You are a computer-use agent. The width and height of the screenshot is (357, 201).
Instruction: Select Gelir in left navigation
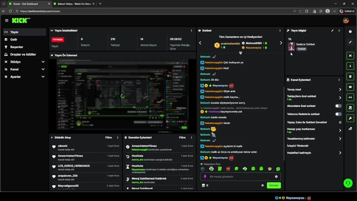(25, 40)
